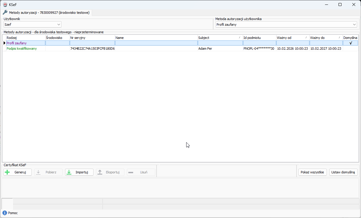
Task: Toggle Domyślna cell for Podpis kwalifikowany row
Action: [351, 49]
